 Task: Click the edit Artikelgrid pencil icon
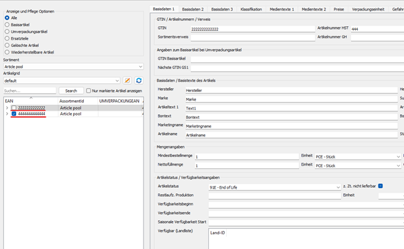point(127,81)
